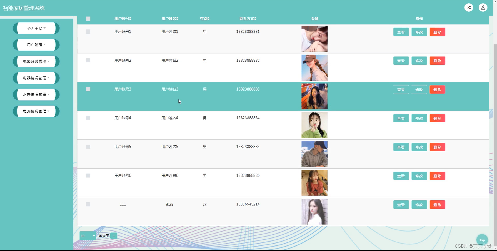Open avatar thumbnail of 用户账号1

(314, 39)
